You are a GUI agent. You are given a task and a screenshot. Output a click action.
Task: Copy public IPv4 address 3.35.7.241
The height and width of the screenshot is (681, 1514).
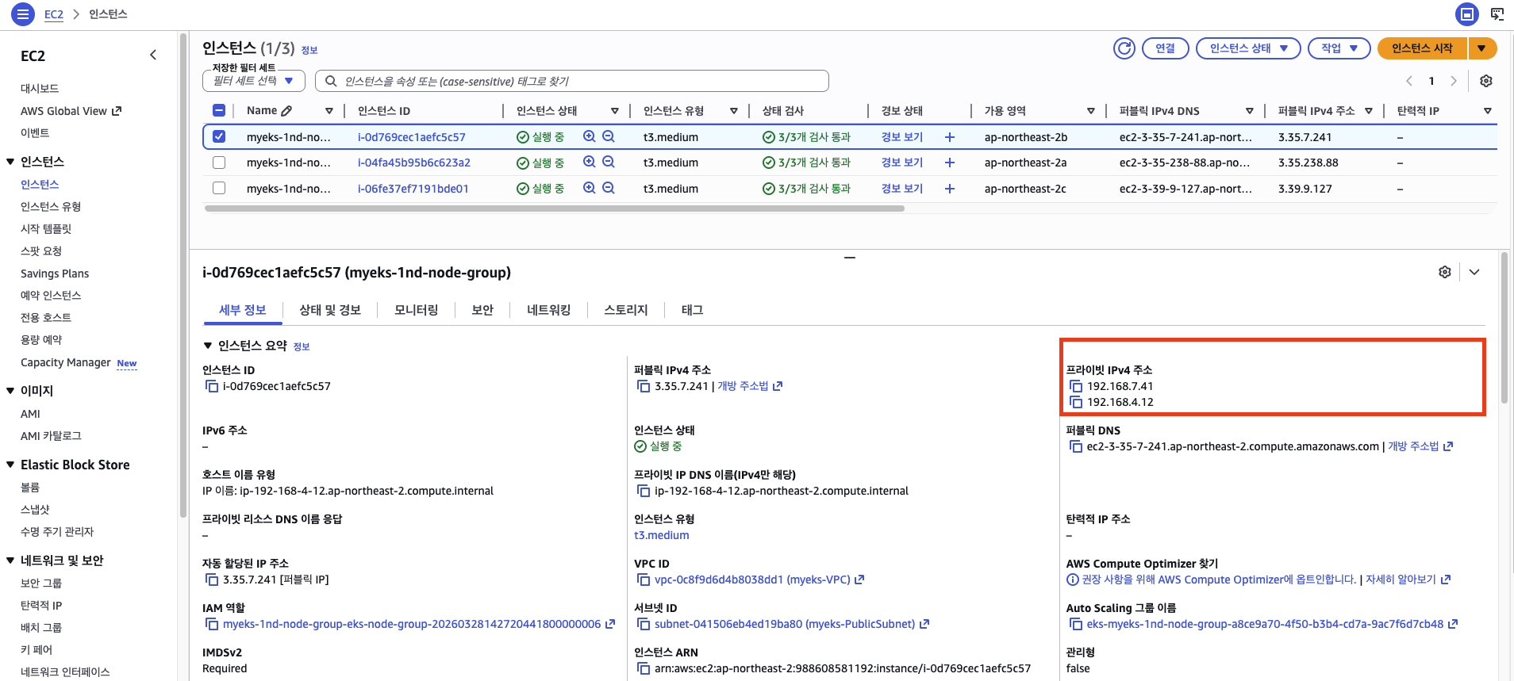[x=644, y=386]
